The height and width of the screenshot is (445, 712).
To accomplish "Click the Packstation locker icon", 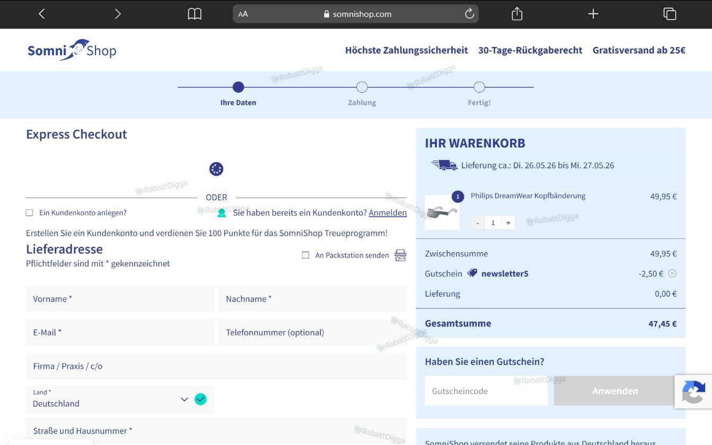I will [400, 255].
